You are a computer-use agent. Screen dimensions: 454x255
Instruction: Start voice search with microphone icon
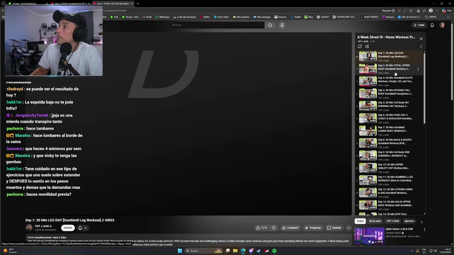(x=282, y=25)
